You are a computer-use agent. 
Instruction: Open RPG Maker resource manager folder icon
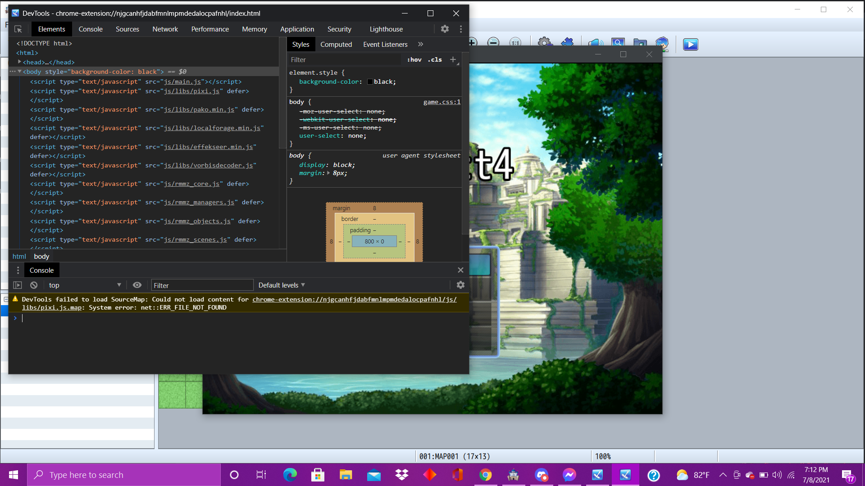[x=640, y=44]
